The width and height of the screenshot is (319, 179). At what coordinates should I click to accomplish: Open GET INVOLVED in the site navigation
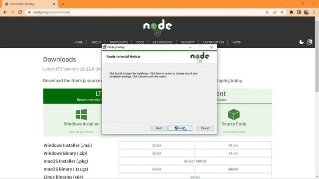click(x=162, y=42)
